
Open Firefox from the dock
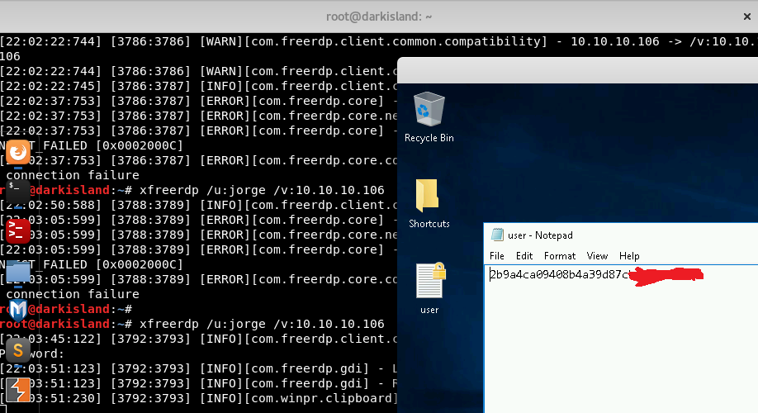pyautogui.click(x=18, y=153)
